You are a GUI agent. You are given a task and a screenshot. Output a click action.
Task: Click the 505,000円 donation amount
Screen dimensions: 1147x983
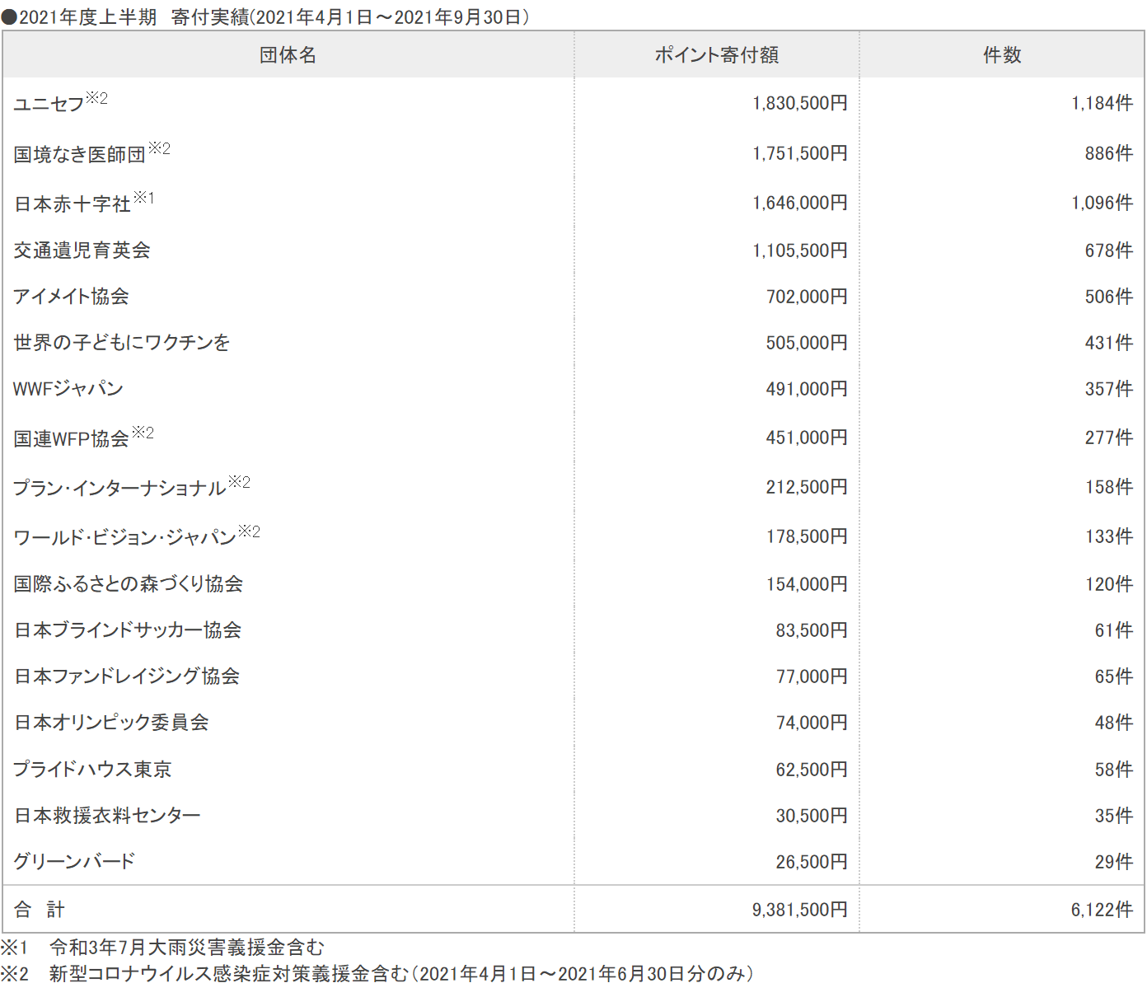pos(807,343)
